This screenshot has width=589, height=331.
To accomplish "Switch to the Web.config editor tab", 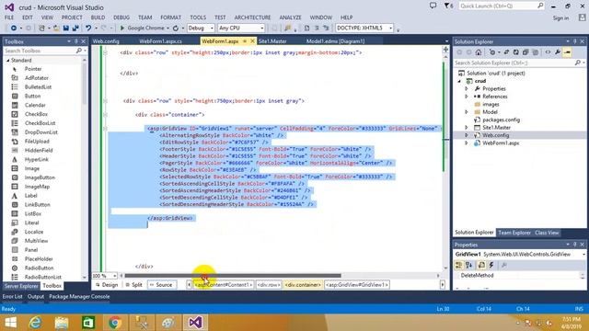I will coord(106,41).
